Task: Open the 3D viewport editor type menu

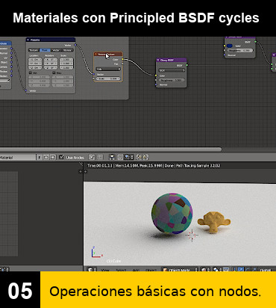Action: tap(92, 270)
